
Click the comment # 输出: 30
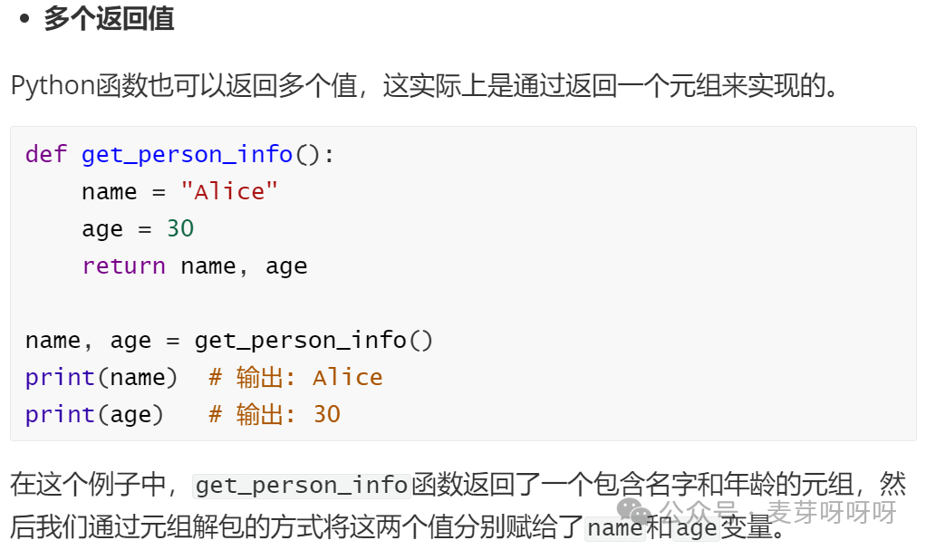pos(275,415)
